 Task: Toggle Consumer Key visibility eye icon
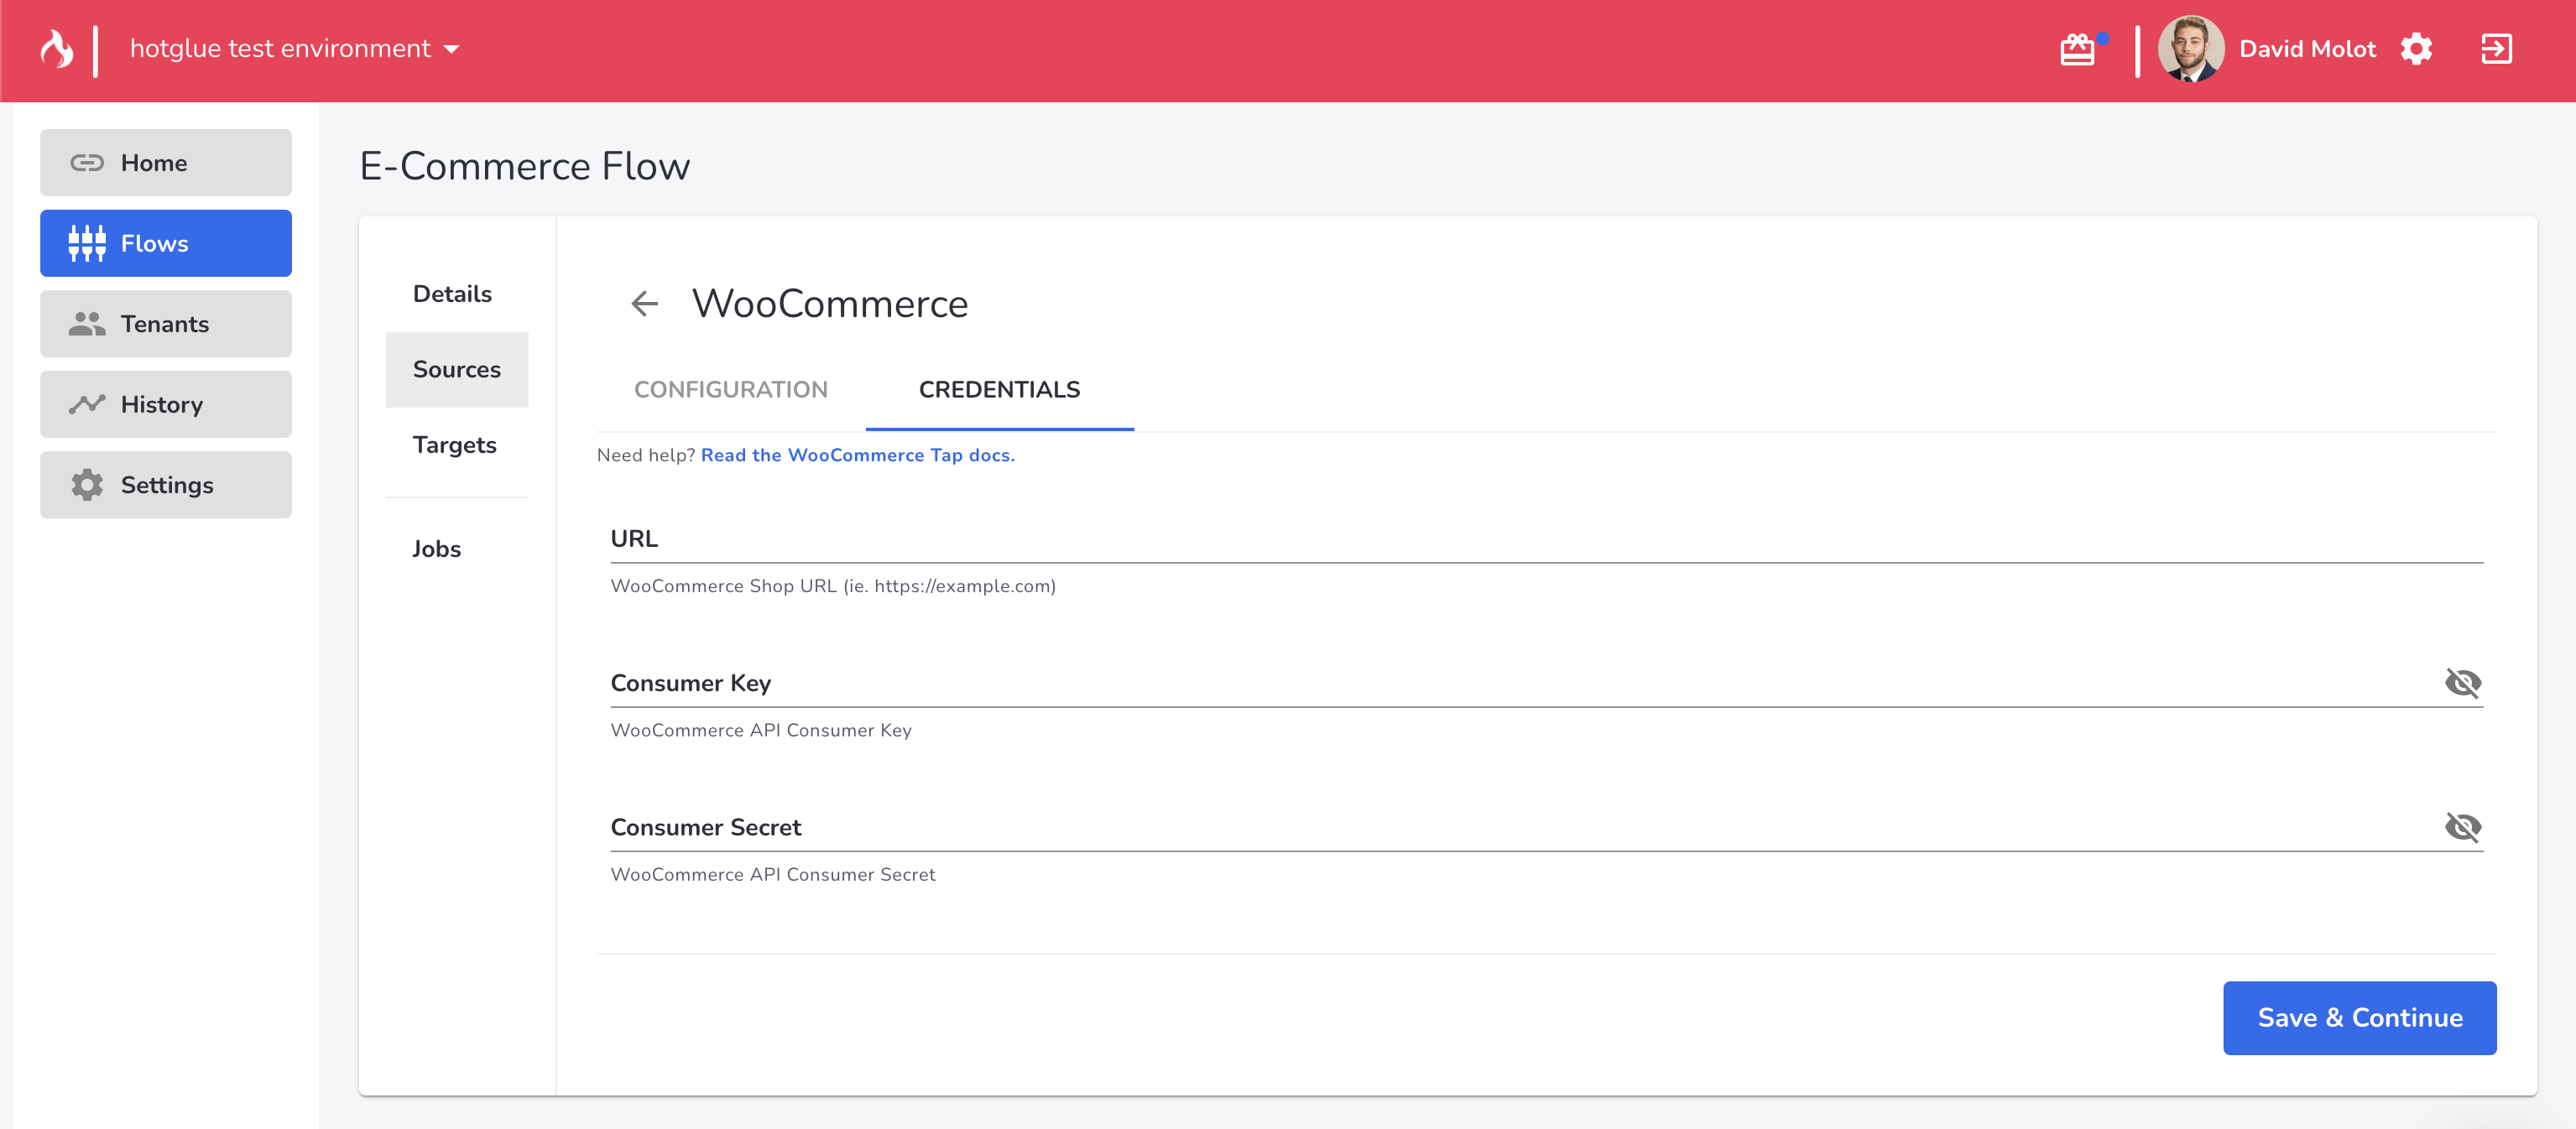pos(2463,683)
